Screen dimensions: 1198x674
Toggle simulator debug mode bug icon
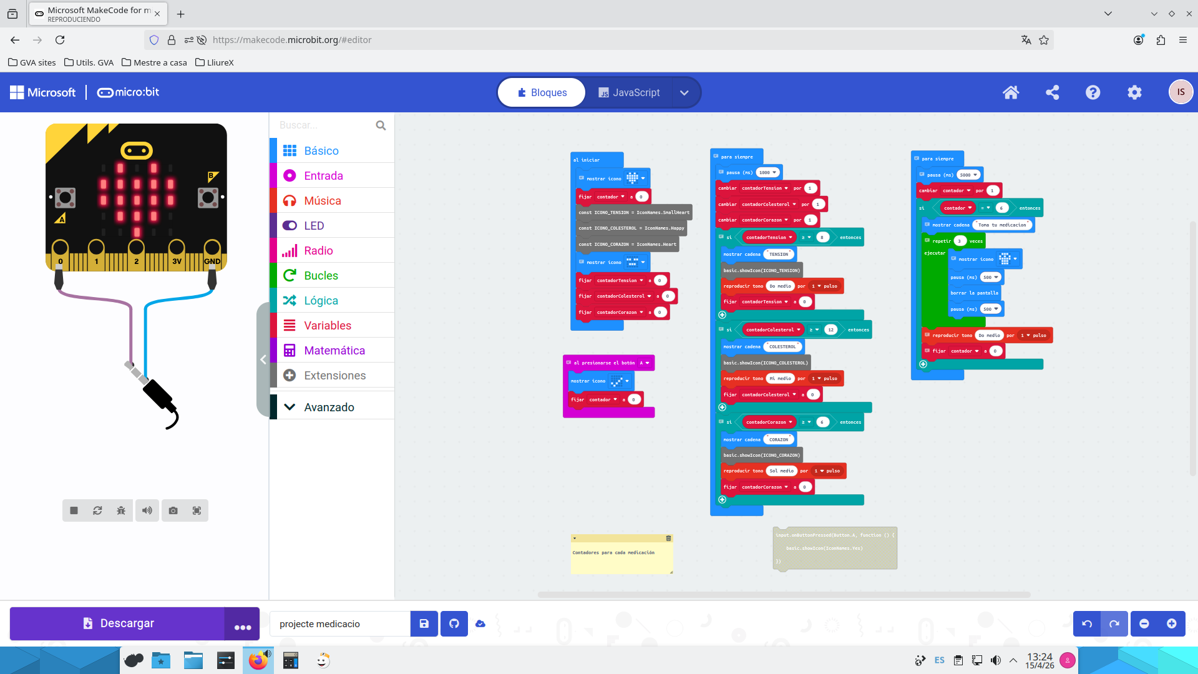click(121, 510)
